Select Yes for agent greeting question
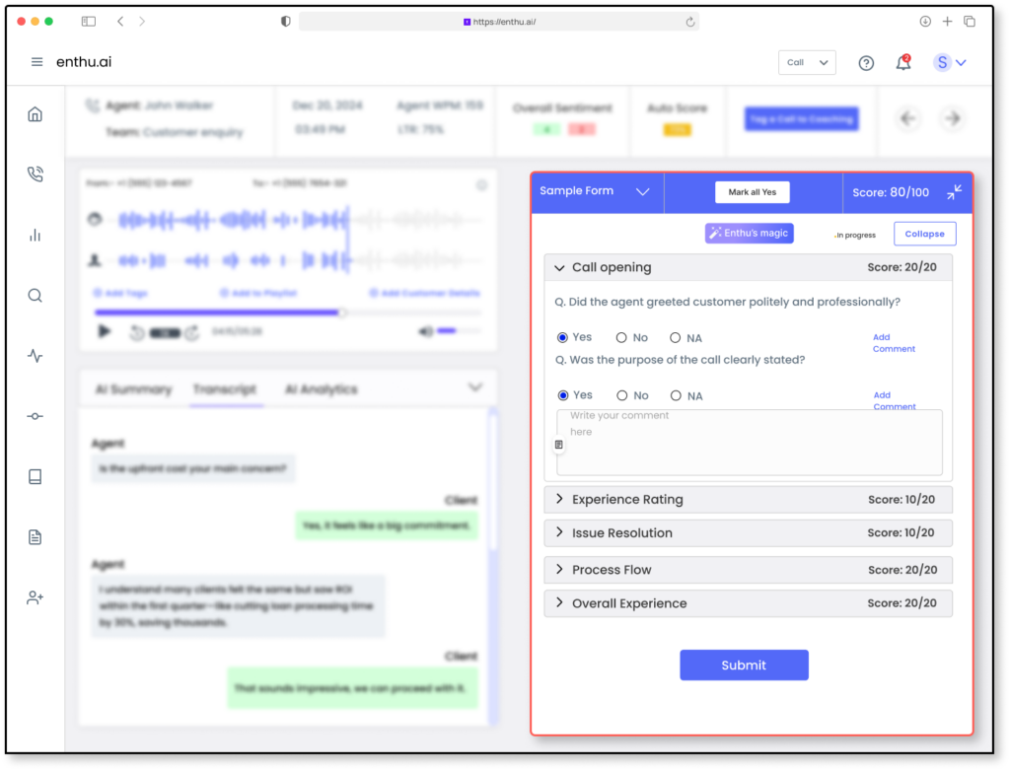The image size is (1010, 770). 563,337
